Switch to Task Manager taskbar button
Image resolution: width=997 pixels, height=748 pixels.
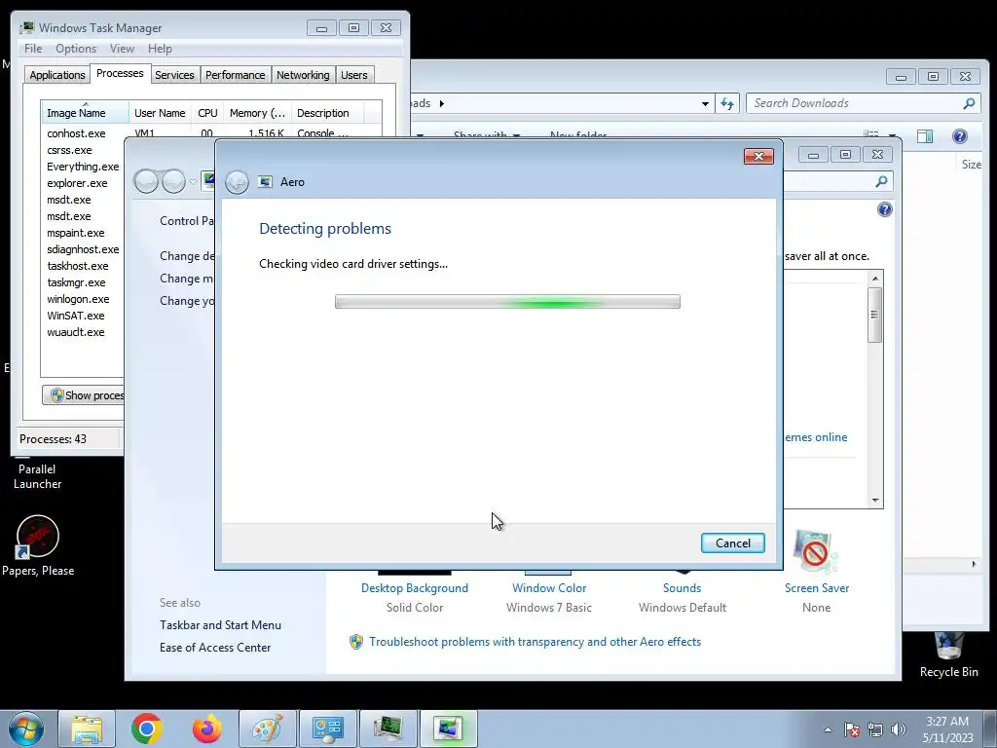(388, 729)
